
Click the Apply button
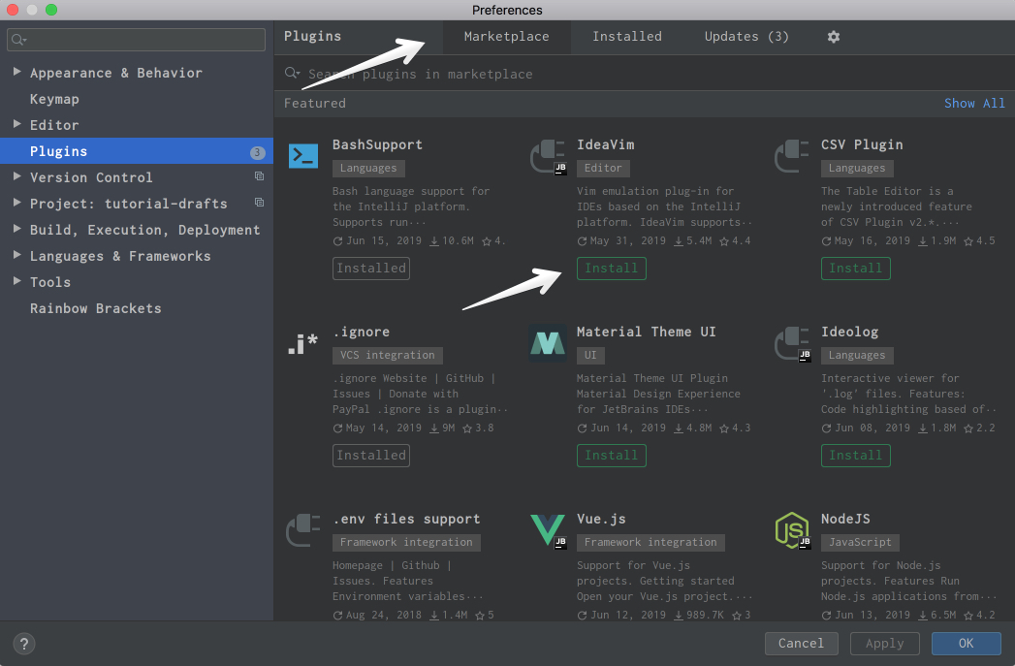coord(885,644)
